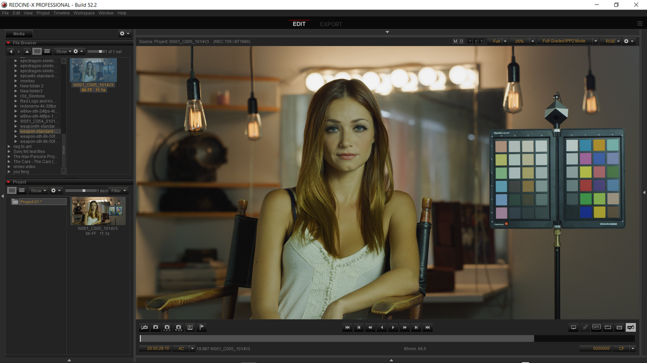This screenshot has height=363, width=647.
Task: Expand the Sony fx6 test files folder
Action: point(9,151)
